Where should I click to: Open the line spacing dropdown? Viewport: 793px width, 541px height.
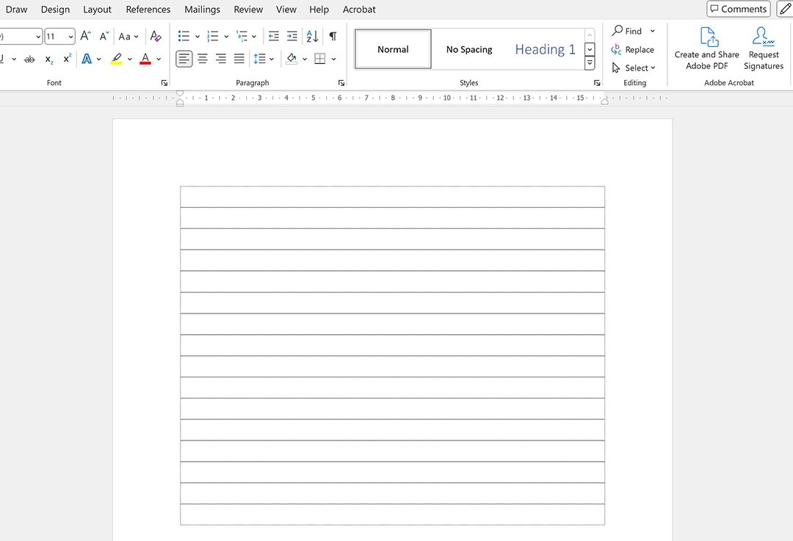pyautogui.click(x=264, y=59)
